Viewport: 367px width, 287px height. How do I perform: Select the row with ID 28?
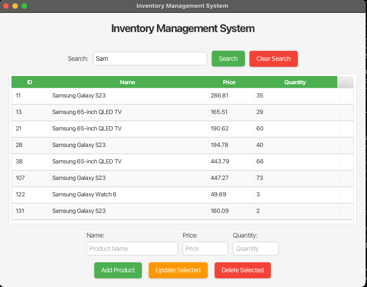tap(182, 146)
